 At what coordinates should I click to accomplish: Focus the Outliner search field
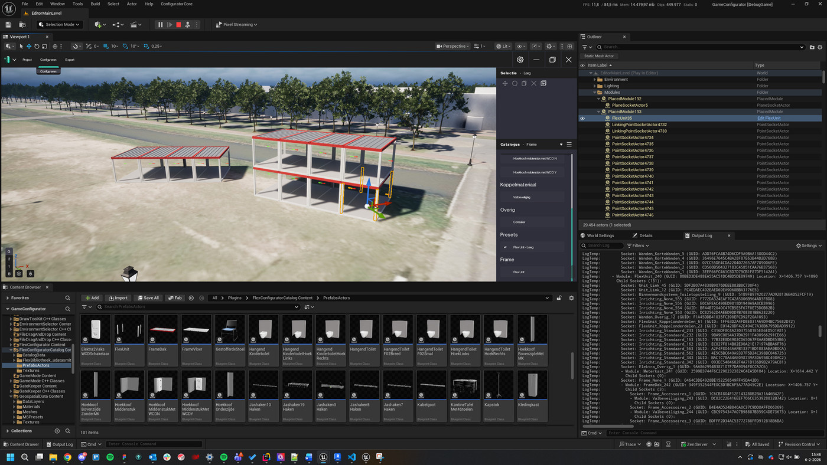click(701, 47)
